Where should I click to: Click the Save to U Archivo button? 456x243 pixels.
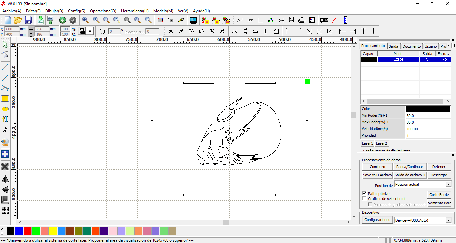377,175
